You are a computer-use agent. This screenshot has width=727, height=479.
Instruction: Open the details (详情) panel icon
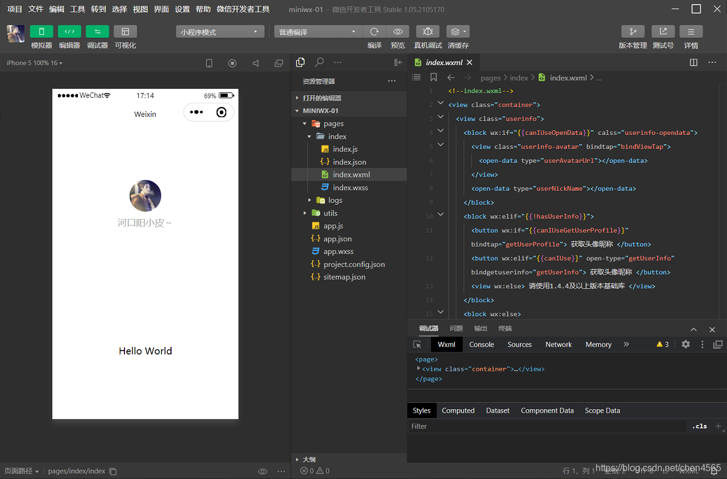pyautogui.click(x=691, y=31)
